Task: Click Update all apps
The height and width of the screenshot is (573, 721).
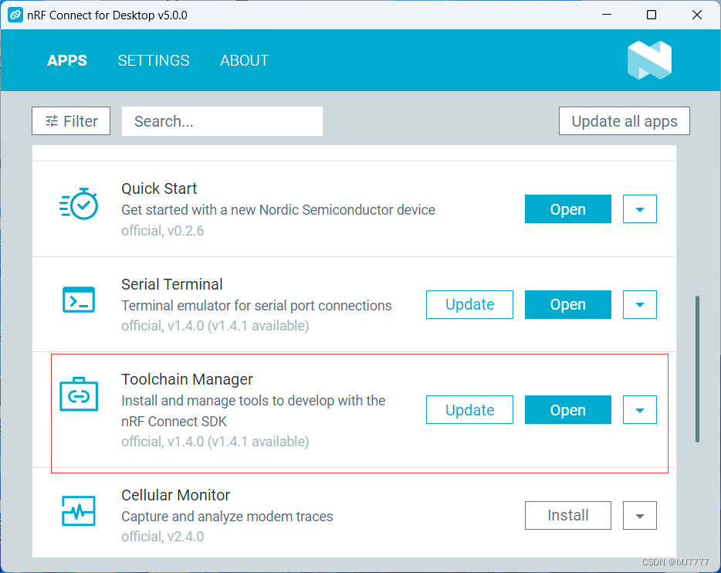Action: tap(624, 121)
